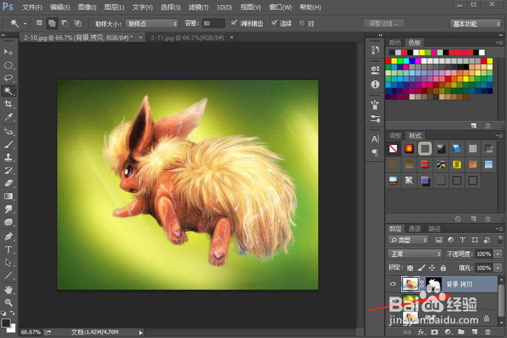Viewport: 507px width, 338px height.
Task: Switch to the 通道 tab
Action: point(415,229)
